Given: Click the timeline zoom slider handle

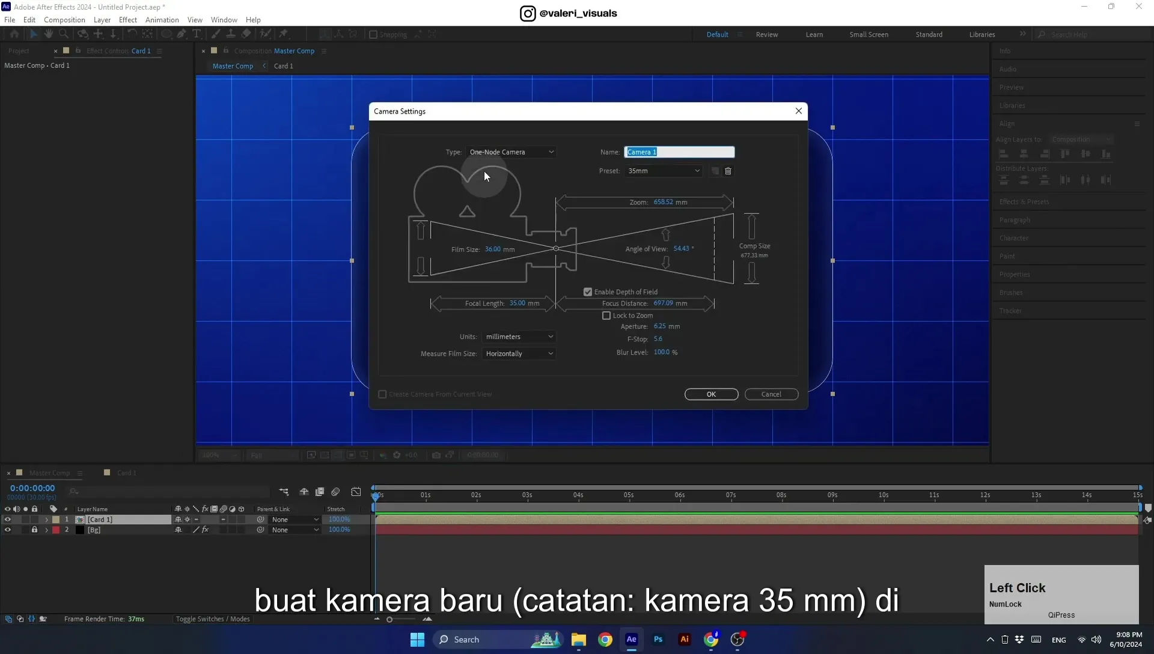Looking at the screenshot, I should click(389, 620).
